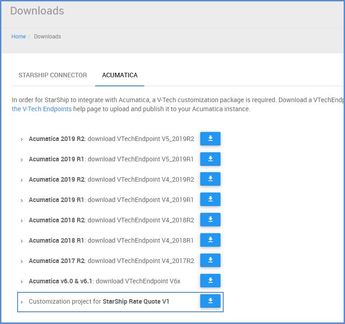Download the StarShip Rate Quote V1 customization project

click(x=210, y=301)
